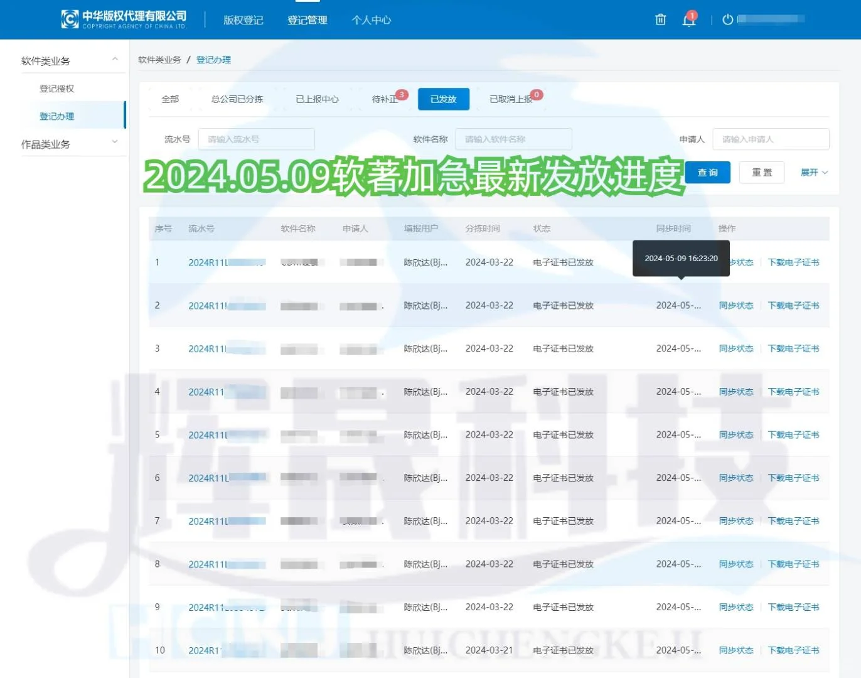Click the 流水号 input field
Image resolution: width=861 pixels, height=678 pixels.
point(256,139)
